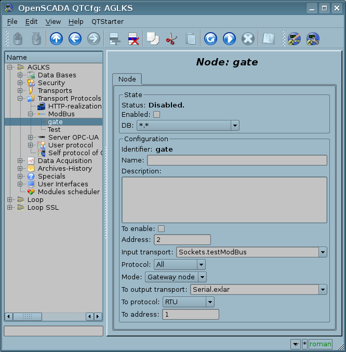
Task: Click the Cut scissors icon
Action: click(x=171, y=39)
